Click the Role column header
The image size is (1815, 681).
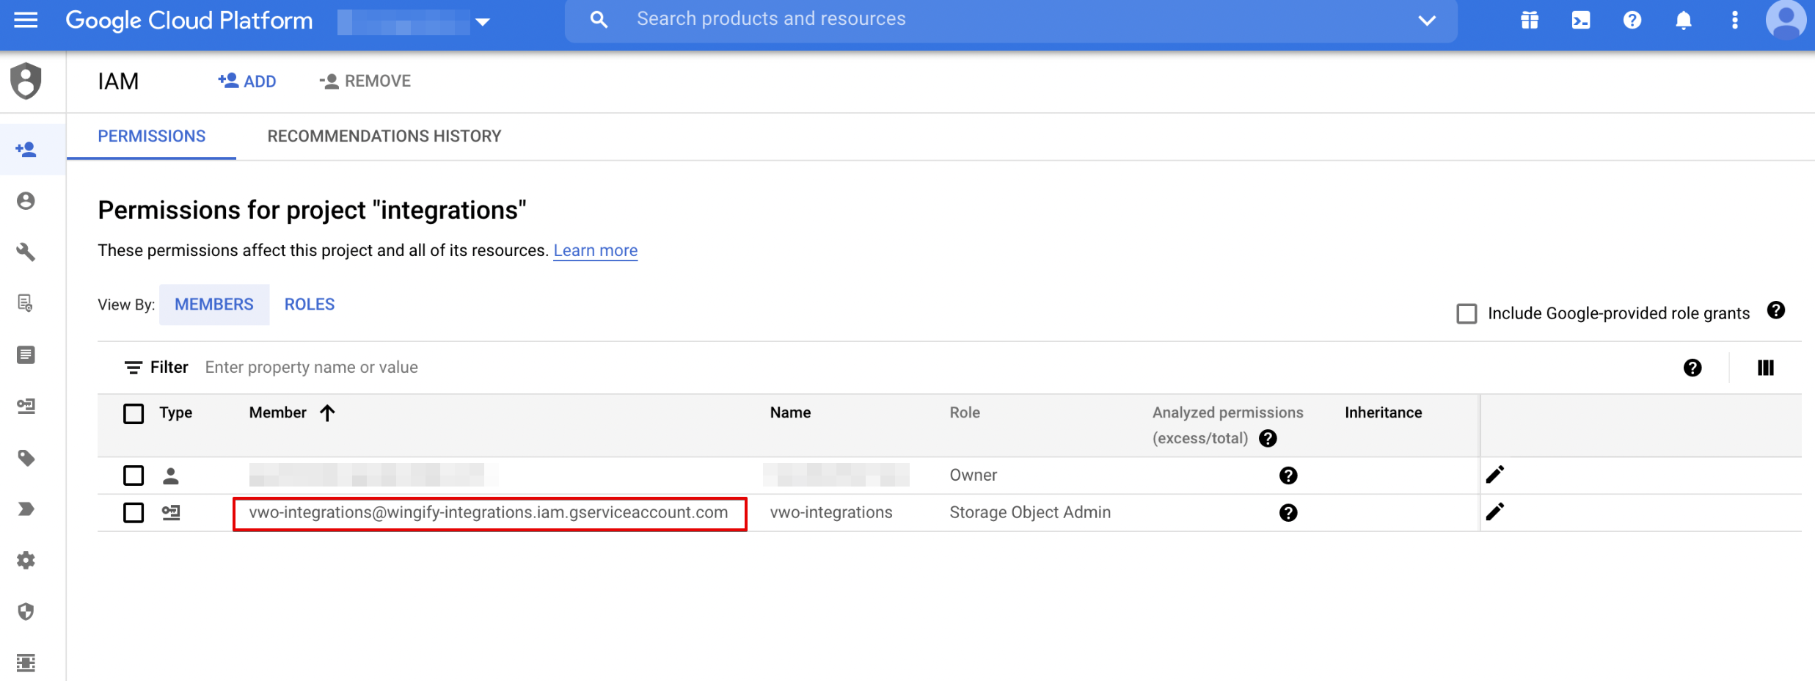[965, 413]
